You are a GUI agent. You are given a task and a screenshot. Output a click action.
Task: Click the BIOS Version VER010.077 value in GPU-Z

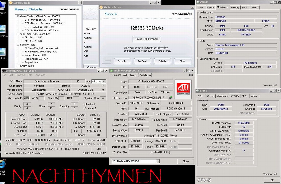click(x=148, y=98)
